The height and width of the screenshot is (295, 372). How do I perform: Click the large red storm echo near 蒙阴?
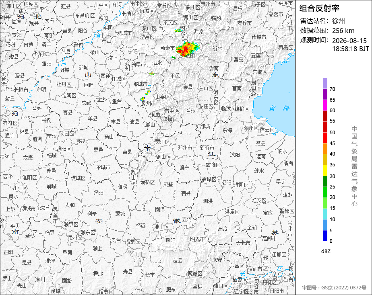(188, 49)
